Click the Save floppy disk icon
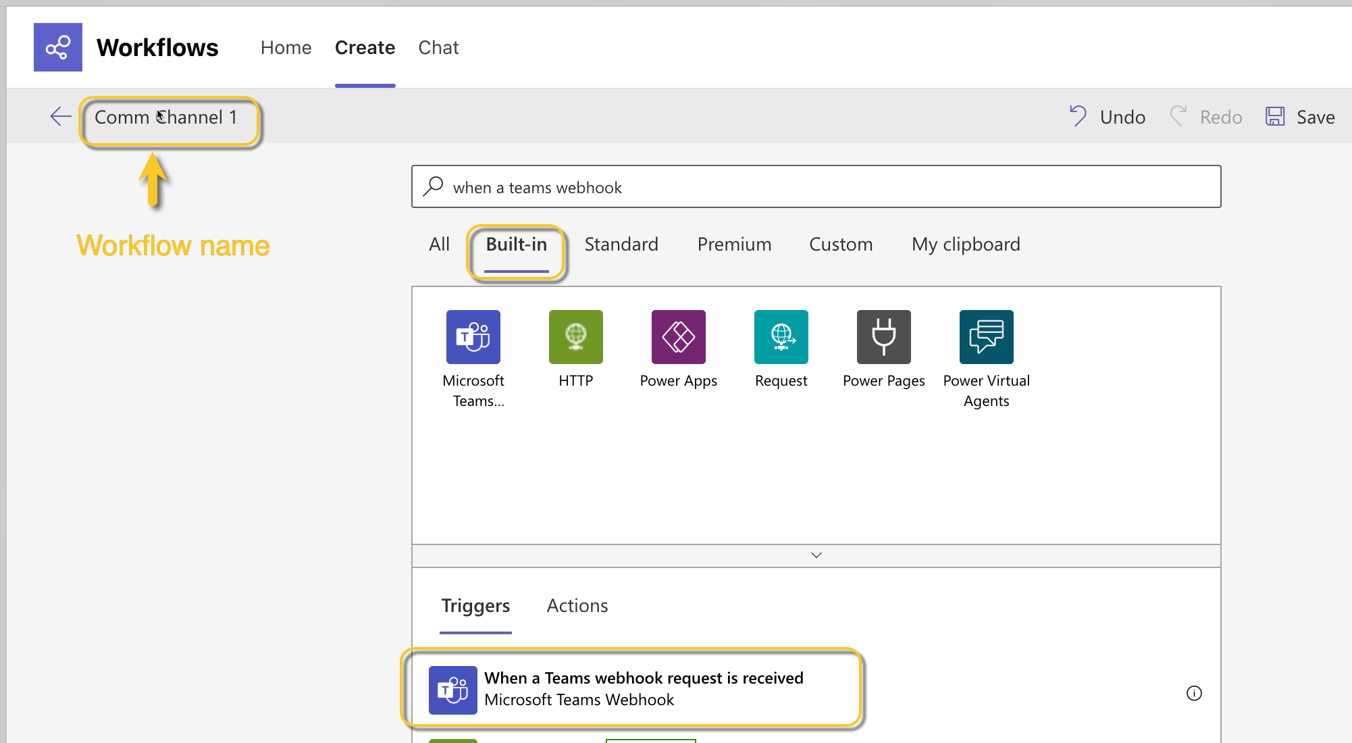 coord(1275,116)
